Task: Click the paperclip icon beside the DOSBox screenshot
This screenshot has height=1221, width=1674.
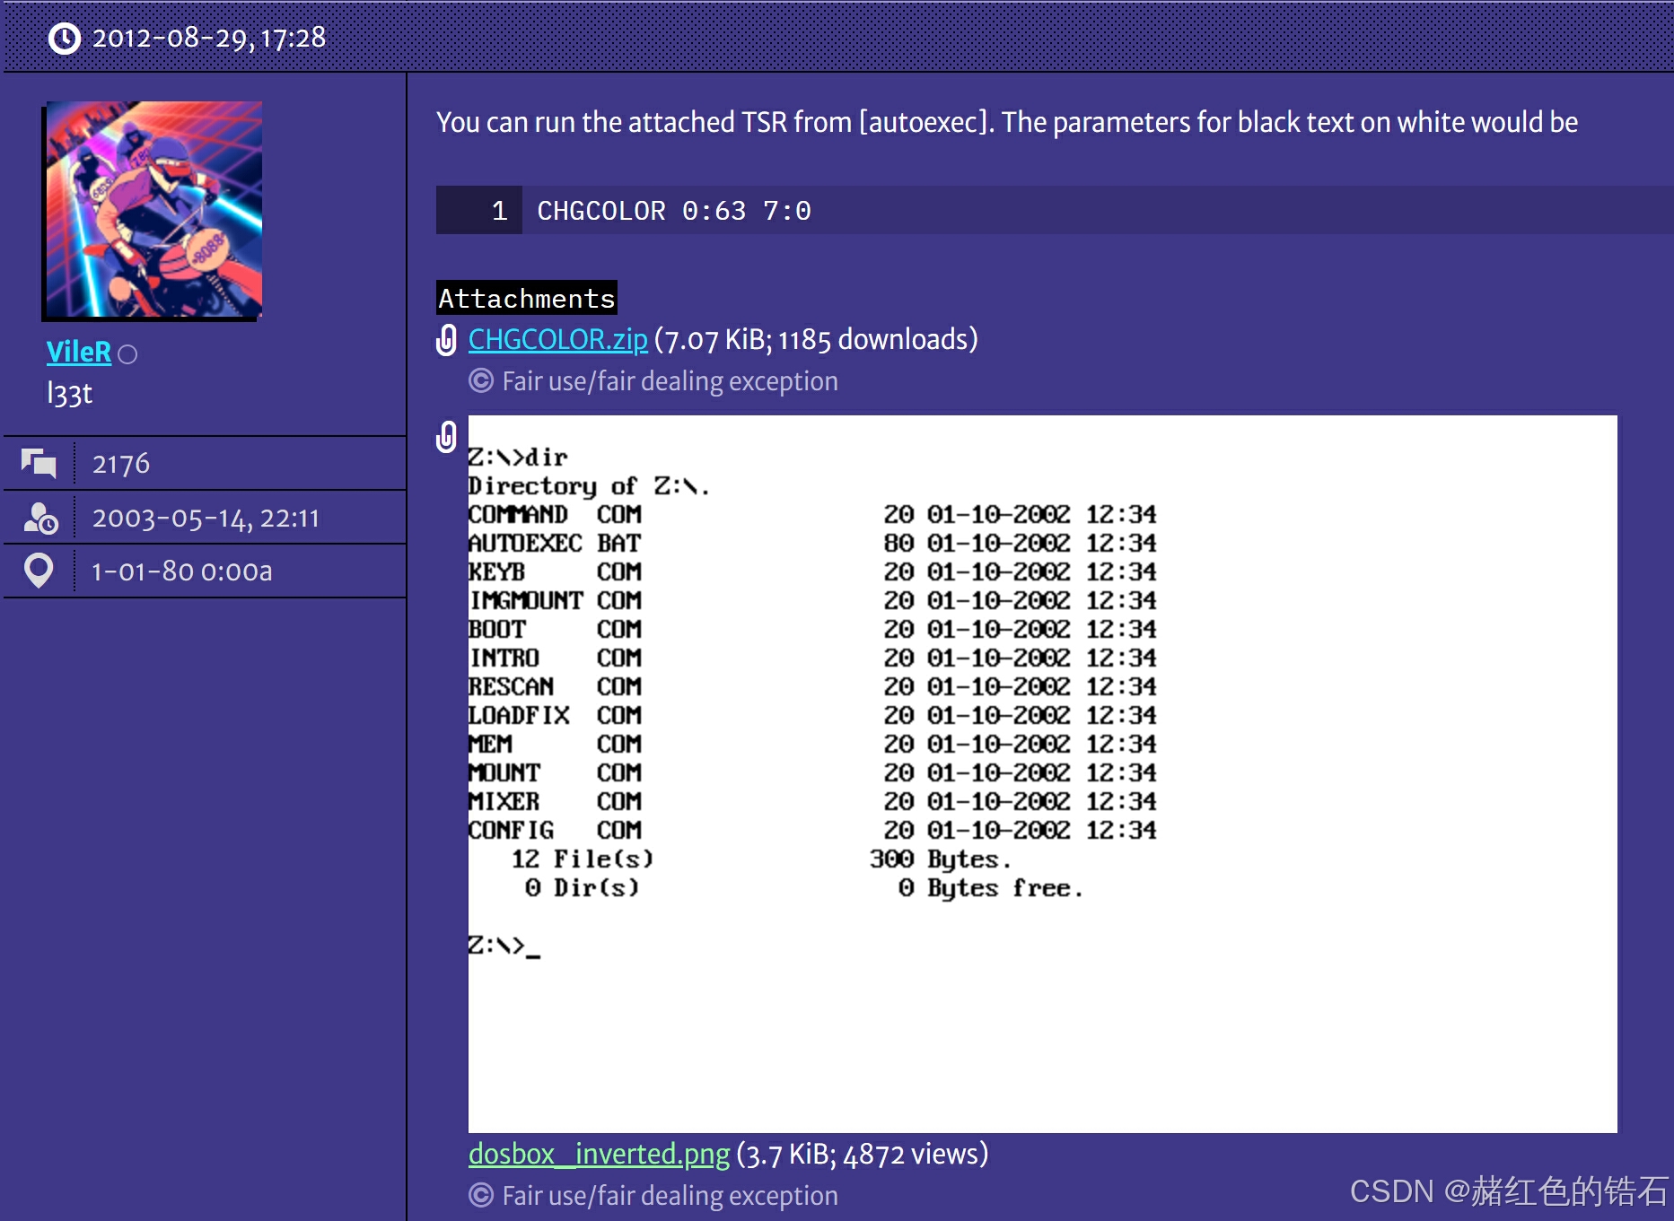Action: click(x=446, y=437)
